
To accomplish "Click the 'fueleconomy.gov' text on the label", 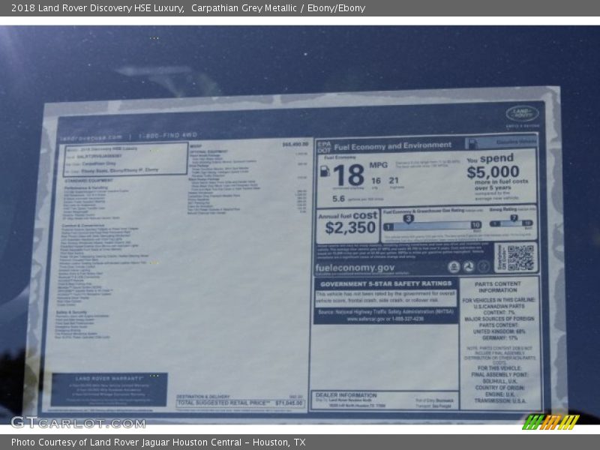I will [355, 268].
